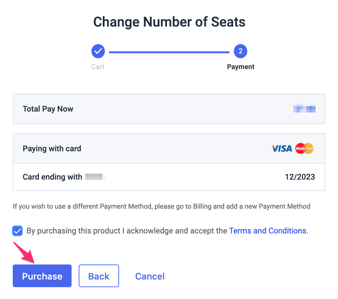Click the Cart step checkmark icon
This screenshot has width=338, height=299.
coord(98,51)
